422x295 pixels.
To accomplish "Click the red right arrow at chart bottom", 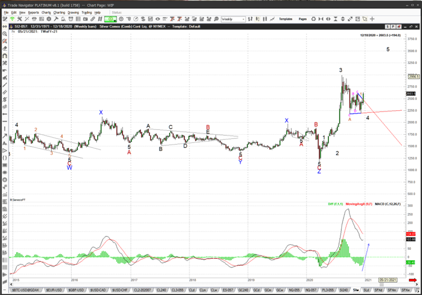I will click(x=413, y=280).
